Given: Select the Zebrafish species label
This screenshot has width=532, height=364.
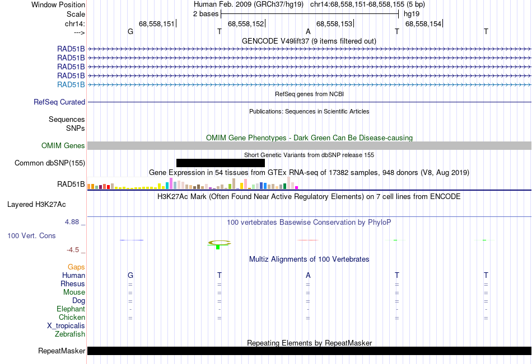Looking at the screenshot, I should pyautogui.click(x=70, y=334).
